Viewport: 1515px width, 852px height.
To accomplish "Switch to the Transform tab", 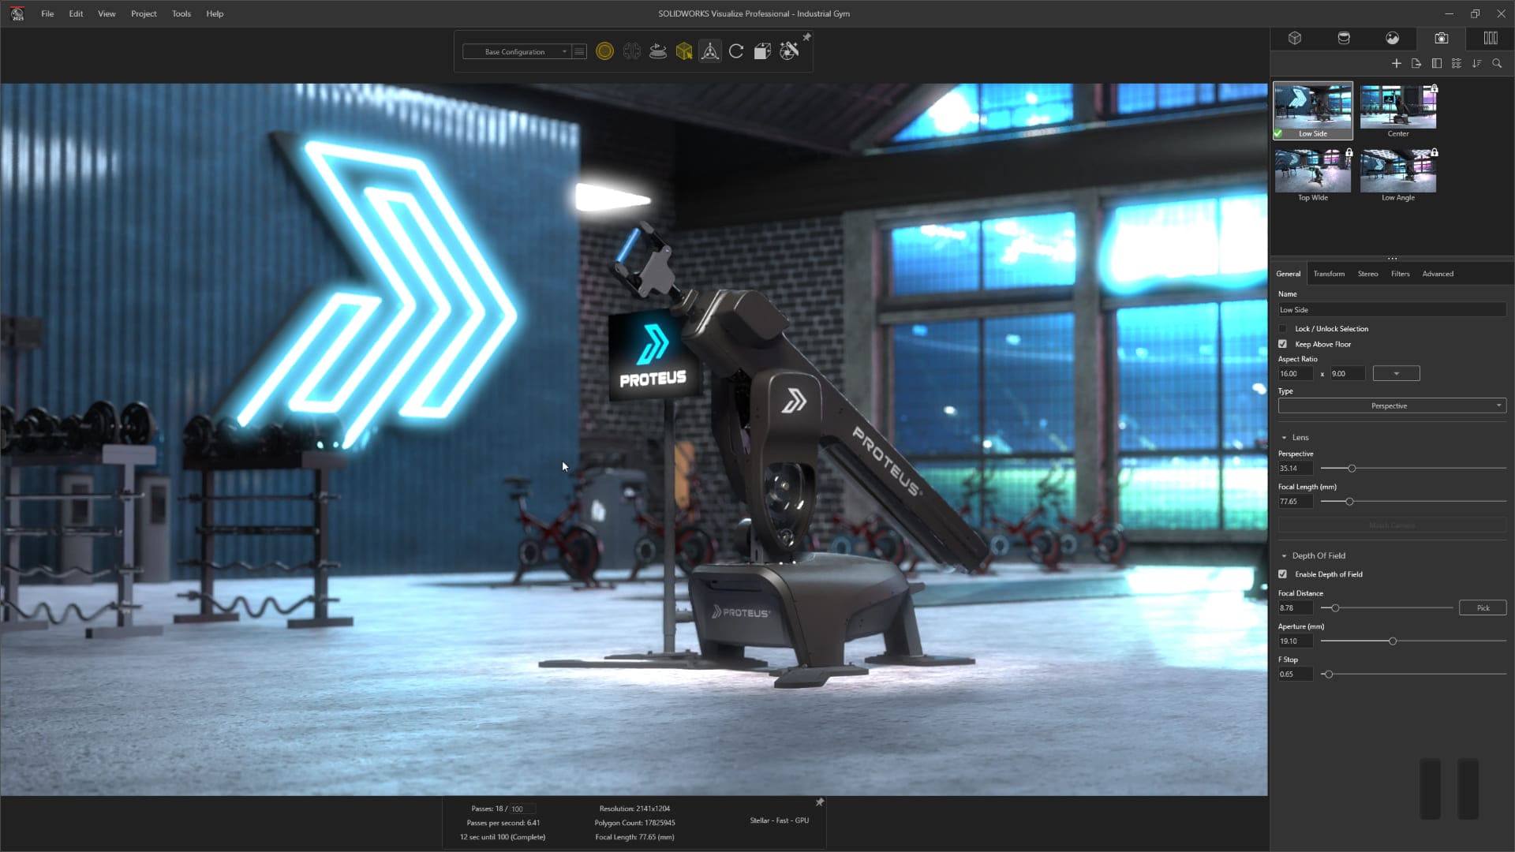I will point(1329,274).
